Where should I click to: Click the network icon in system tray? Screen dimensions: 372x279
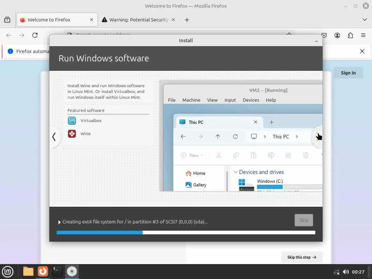pyautogui.click(x=336, y=272)
